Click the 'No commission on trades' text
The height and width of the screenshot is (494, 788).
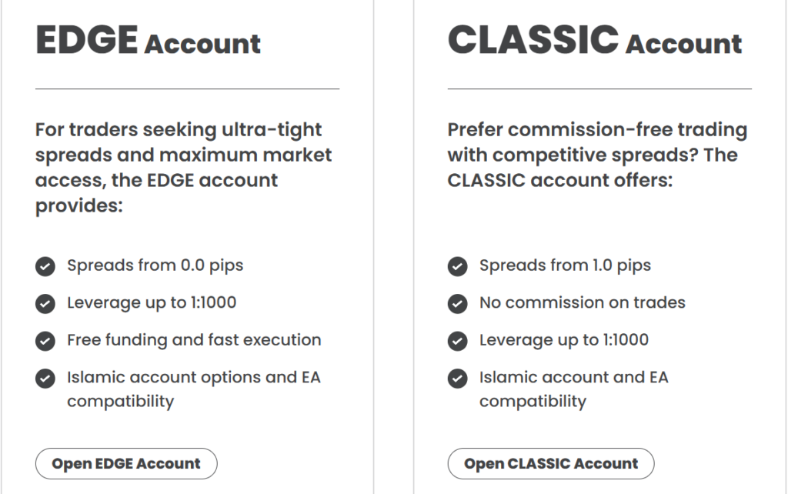(582, 302)
